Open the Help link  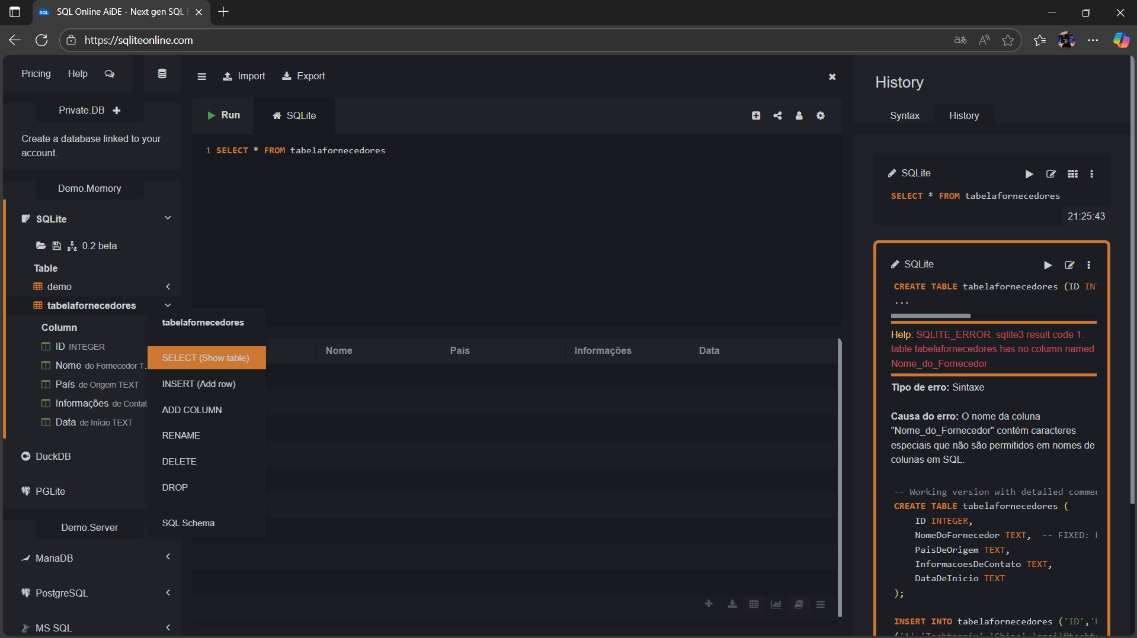coord(78,74)
